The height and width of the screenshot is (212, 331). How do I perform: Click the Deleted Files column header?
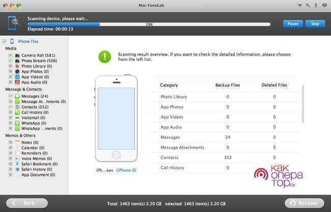[x=274, y=85]
